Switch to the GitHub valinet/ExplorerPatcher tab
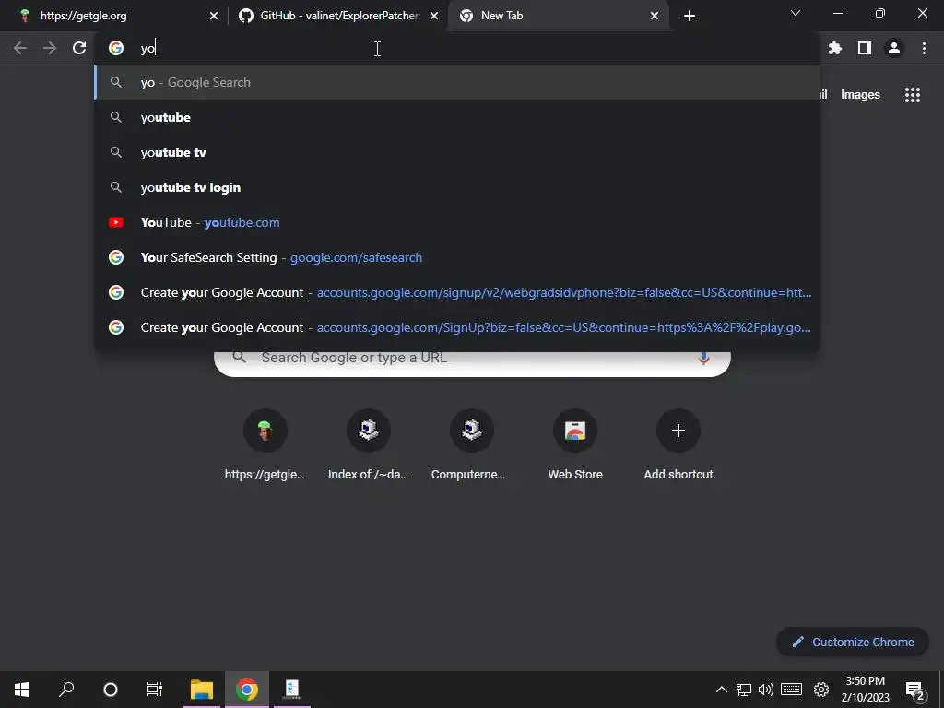The height and width of the screenshot is (708, 944). (339, 16)
